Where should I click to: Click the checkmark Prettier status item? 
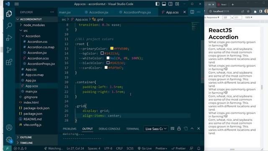coord(178,148)
